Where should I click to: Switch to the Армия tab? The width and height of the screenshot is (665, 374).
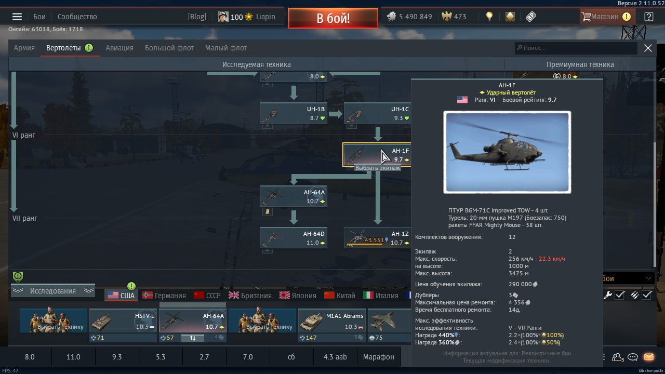[x=24, y=48]
